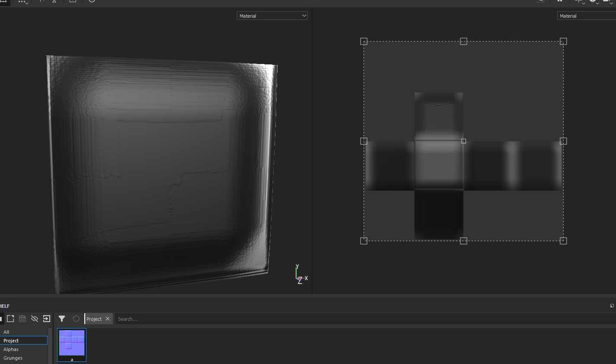Open the shelf filter funnel icon
The height and width of the screenshot is (364, 616).
coord(62,319)
